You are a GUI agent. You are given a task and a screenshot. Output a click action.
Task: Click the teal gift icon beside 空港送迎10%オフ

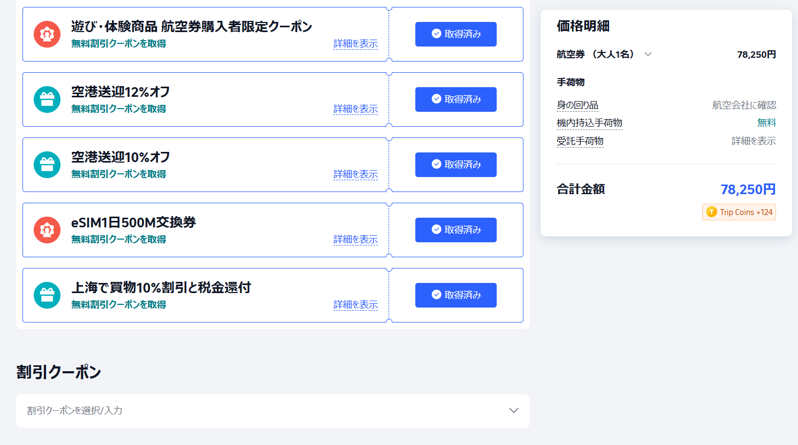pyautogui.click(x=47, y=164)
